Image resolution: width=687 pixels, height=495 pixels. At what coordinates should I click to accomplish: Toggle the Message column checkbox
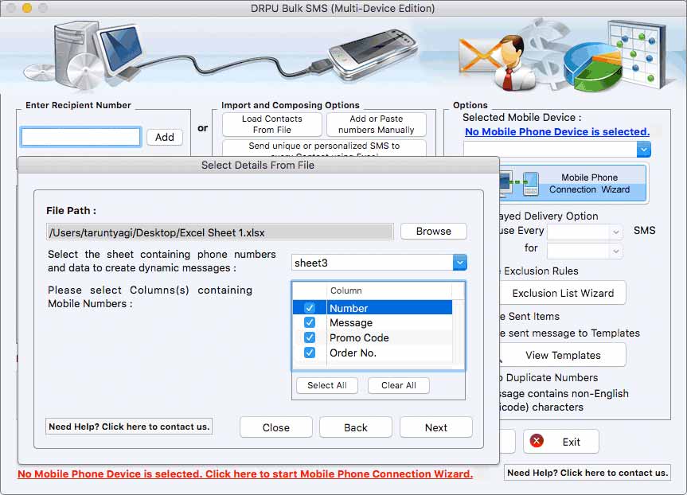point(311,322)
